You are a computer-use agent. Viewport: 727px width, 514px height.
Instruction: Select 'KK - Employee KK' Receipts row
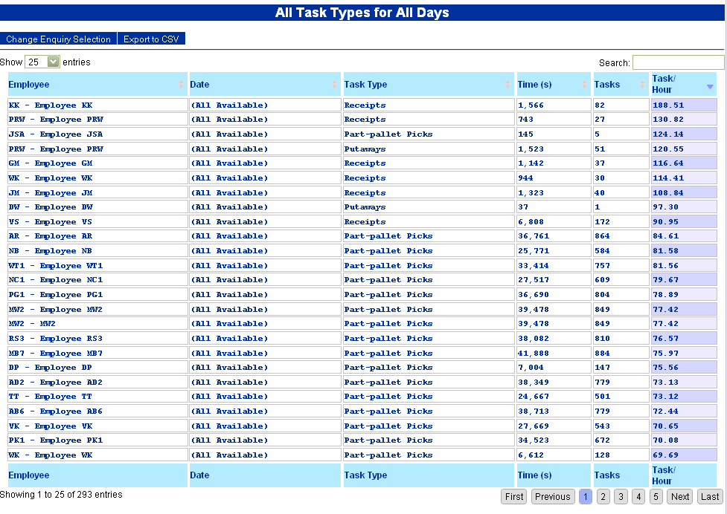point(362,105)
